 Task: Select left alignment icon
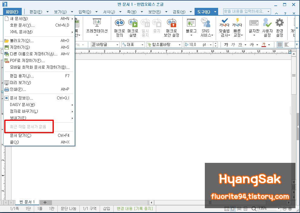click(286, 45)
